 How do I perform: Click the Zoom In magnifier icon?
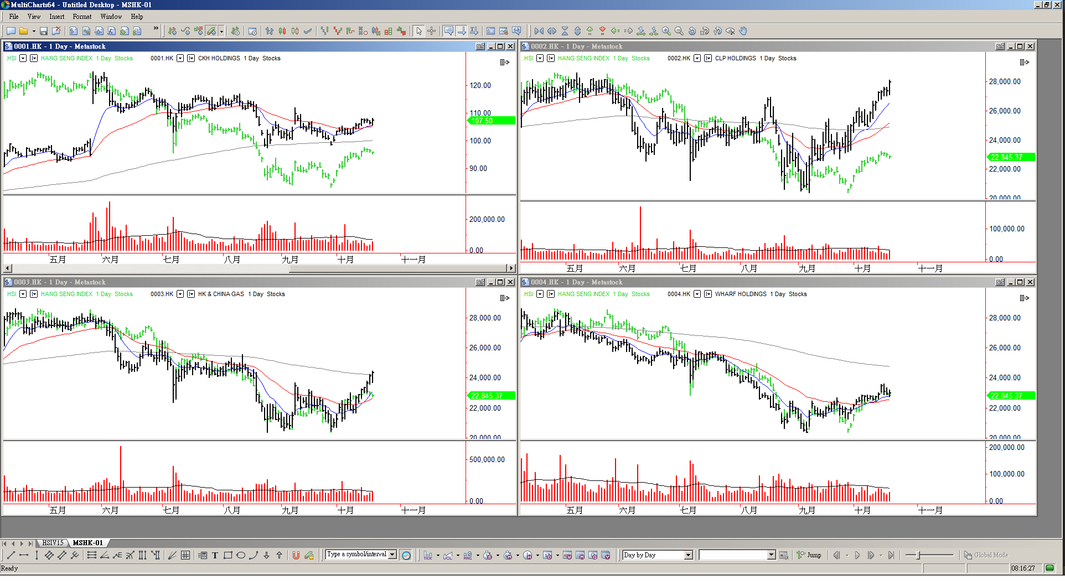(x=666, y=31)
